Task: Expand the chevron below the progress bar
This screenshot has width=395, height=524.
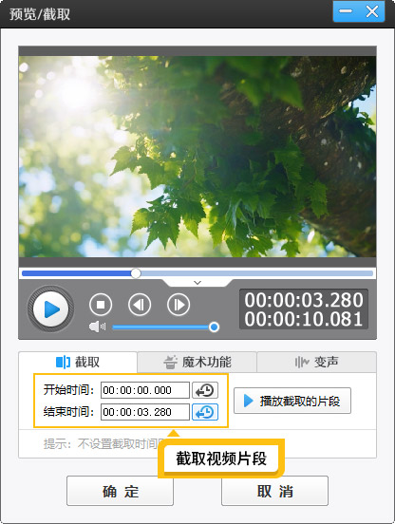Action: click(x=197, y=283)
